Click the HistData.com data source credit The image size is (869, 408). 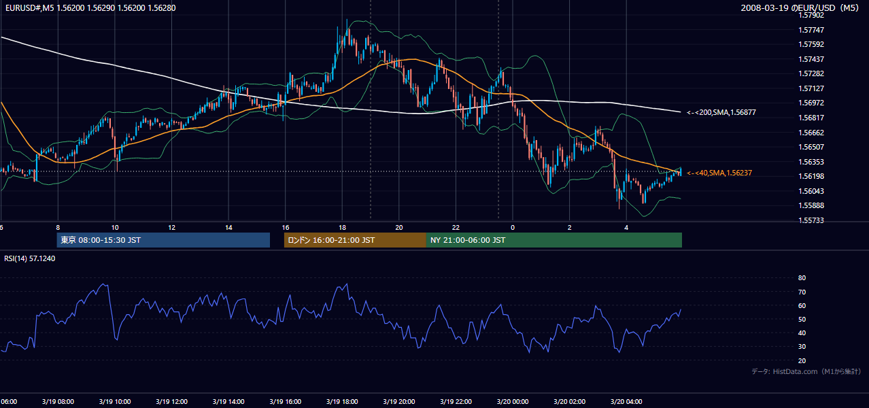(x=806, y=371)
